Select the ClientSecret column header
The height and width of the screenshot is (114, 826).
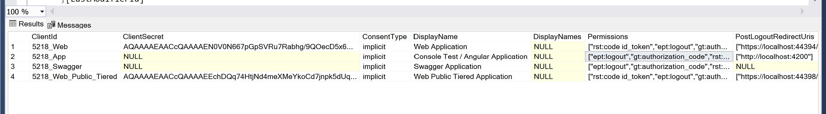click(x=143, y=37)
